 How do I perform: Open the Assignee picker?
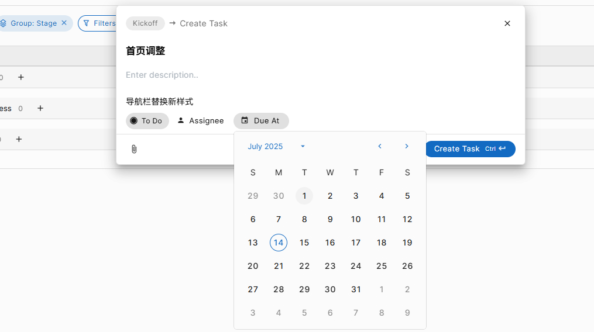[201, 121]
